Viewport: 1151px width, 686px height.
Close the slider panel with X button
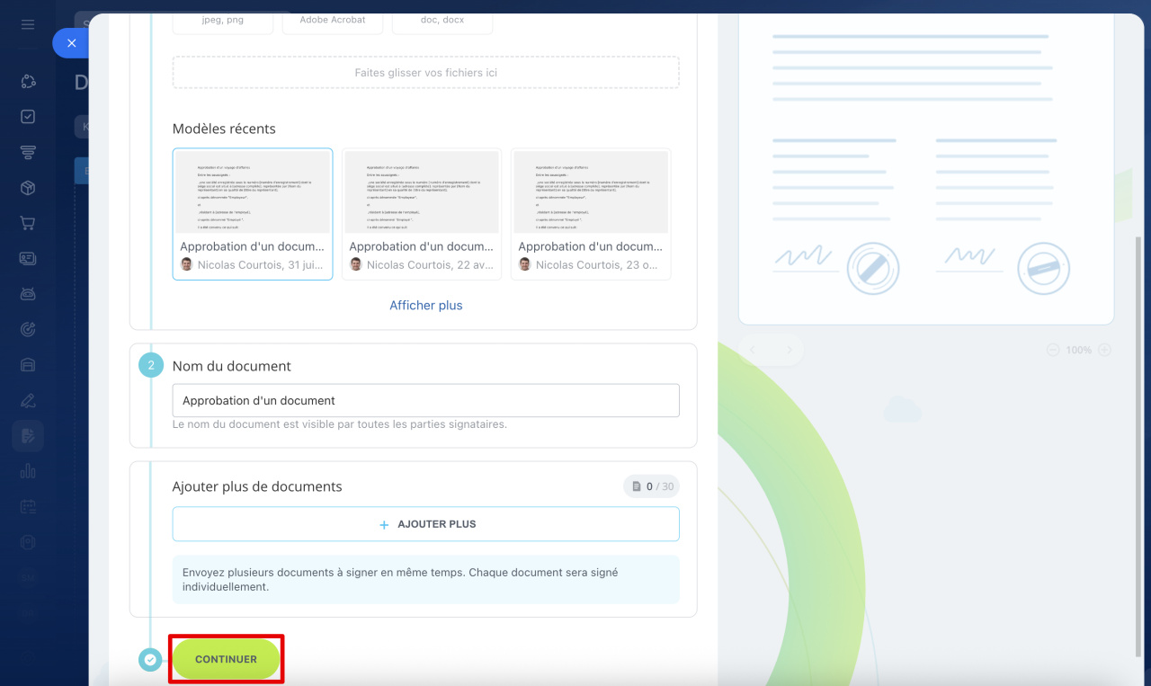click(x=72, y=43)
